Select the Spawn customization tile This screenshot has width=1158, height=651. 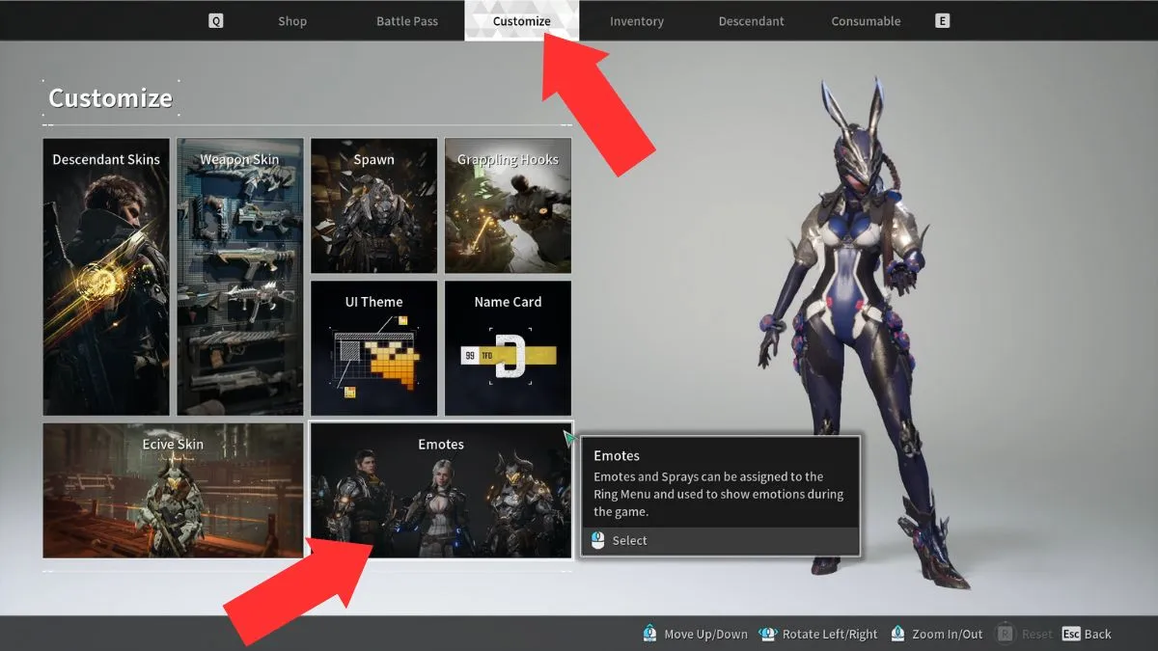click(x=373, y=205)
